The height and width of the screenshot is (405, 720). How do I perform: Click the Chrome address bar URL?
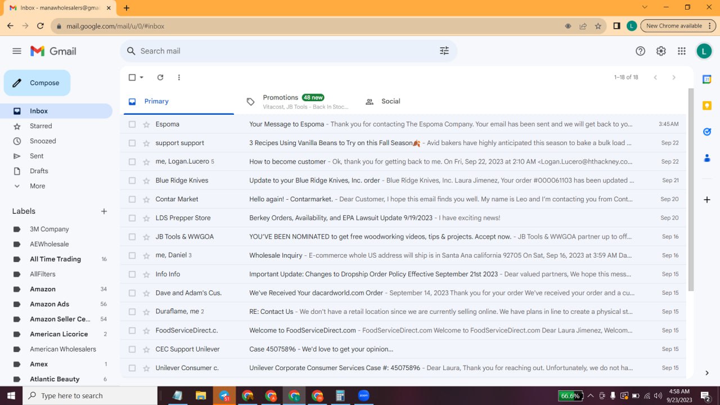(115, 26)
